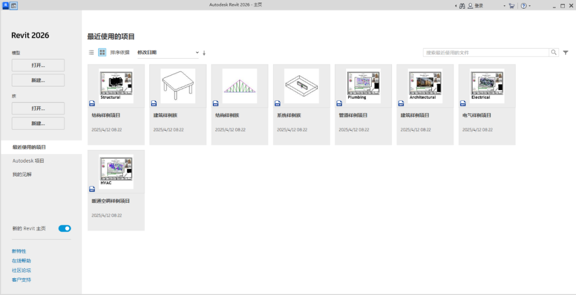Open the 在线帮助 link
This screenshot has height=295, width=576.
pyautogui.click(x=21, y=261)
